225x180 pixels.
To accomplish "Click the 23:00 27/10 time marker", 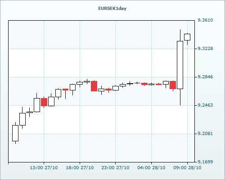I will [115, 167].
